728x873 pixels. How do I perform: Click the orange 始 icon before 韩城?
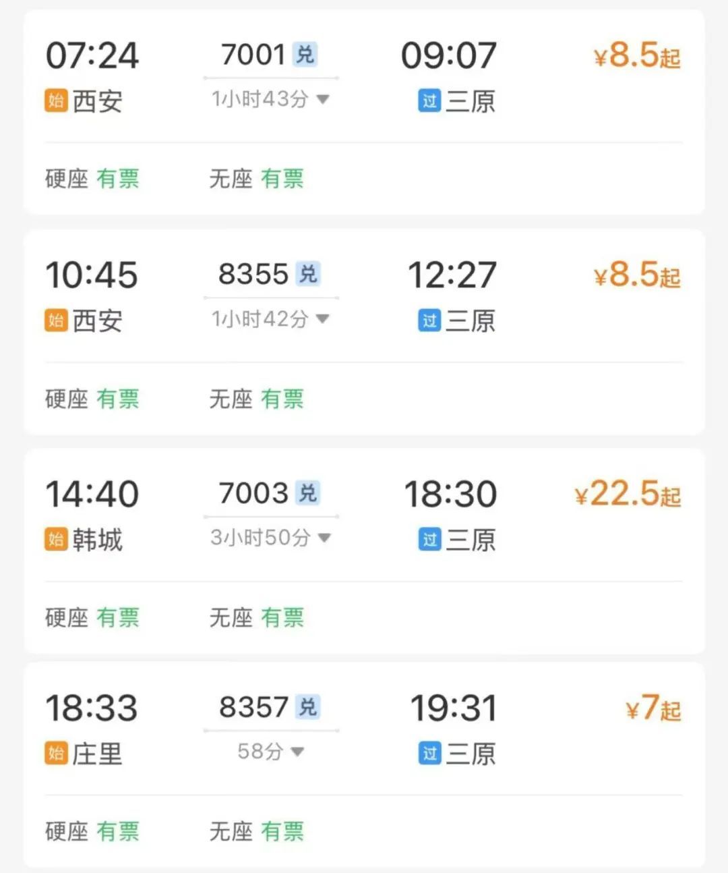tap(56, 540)
